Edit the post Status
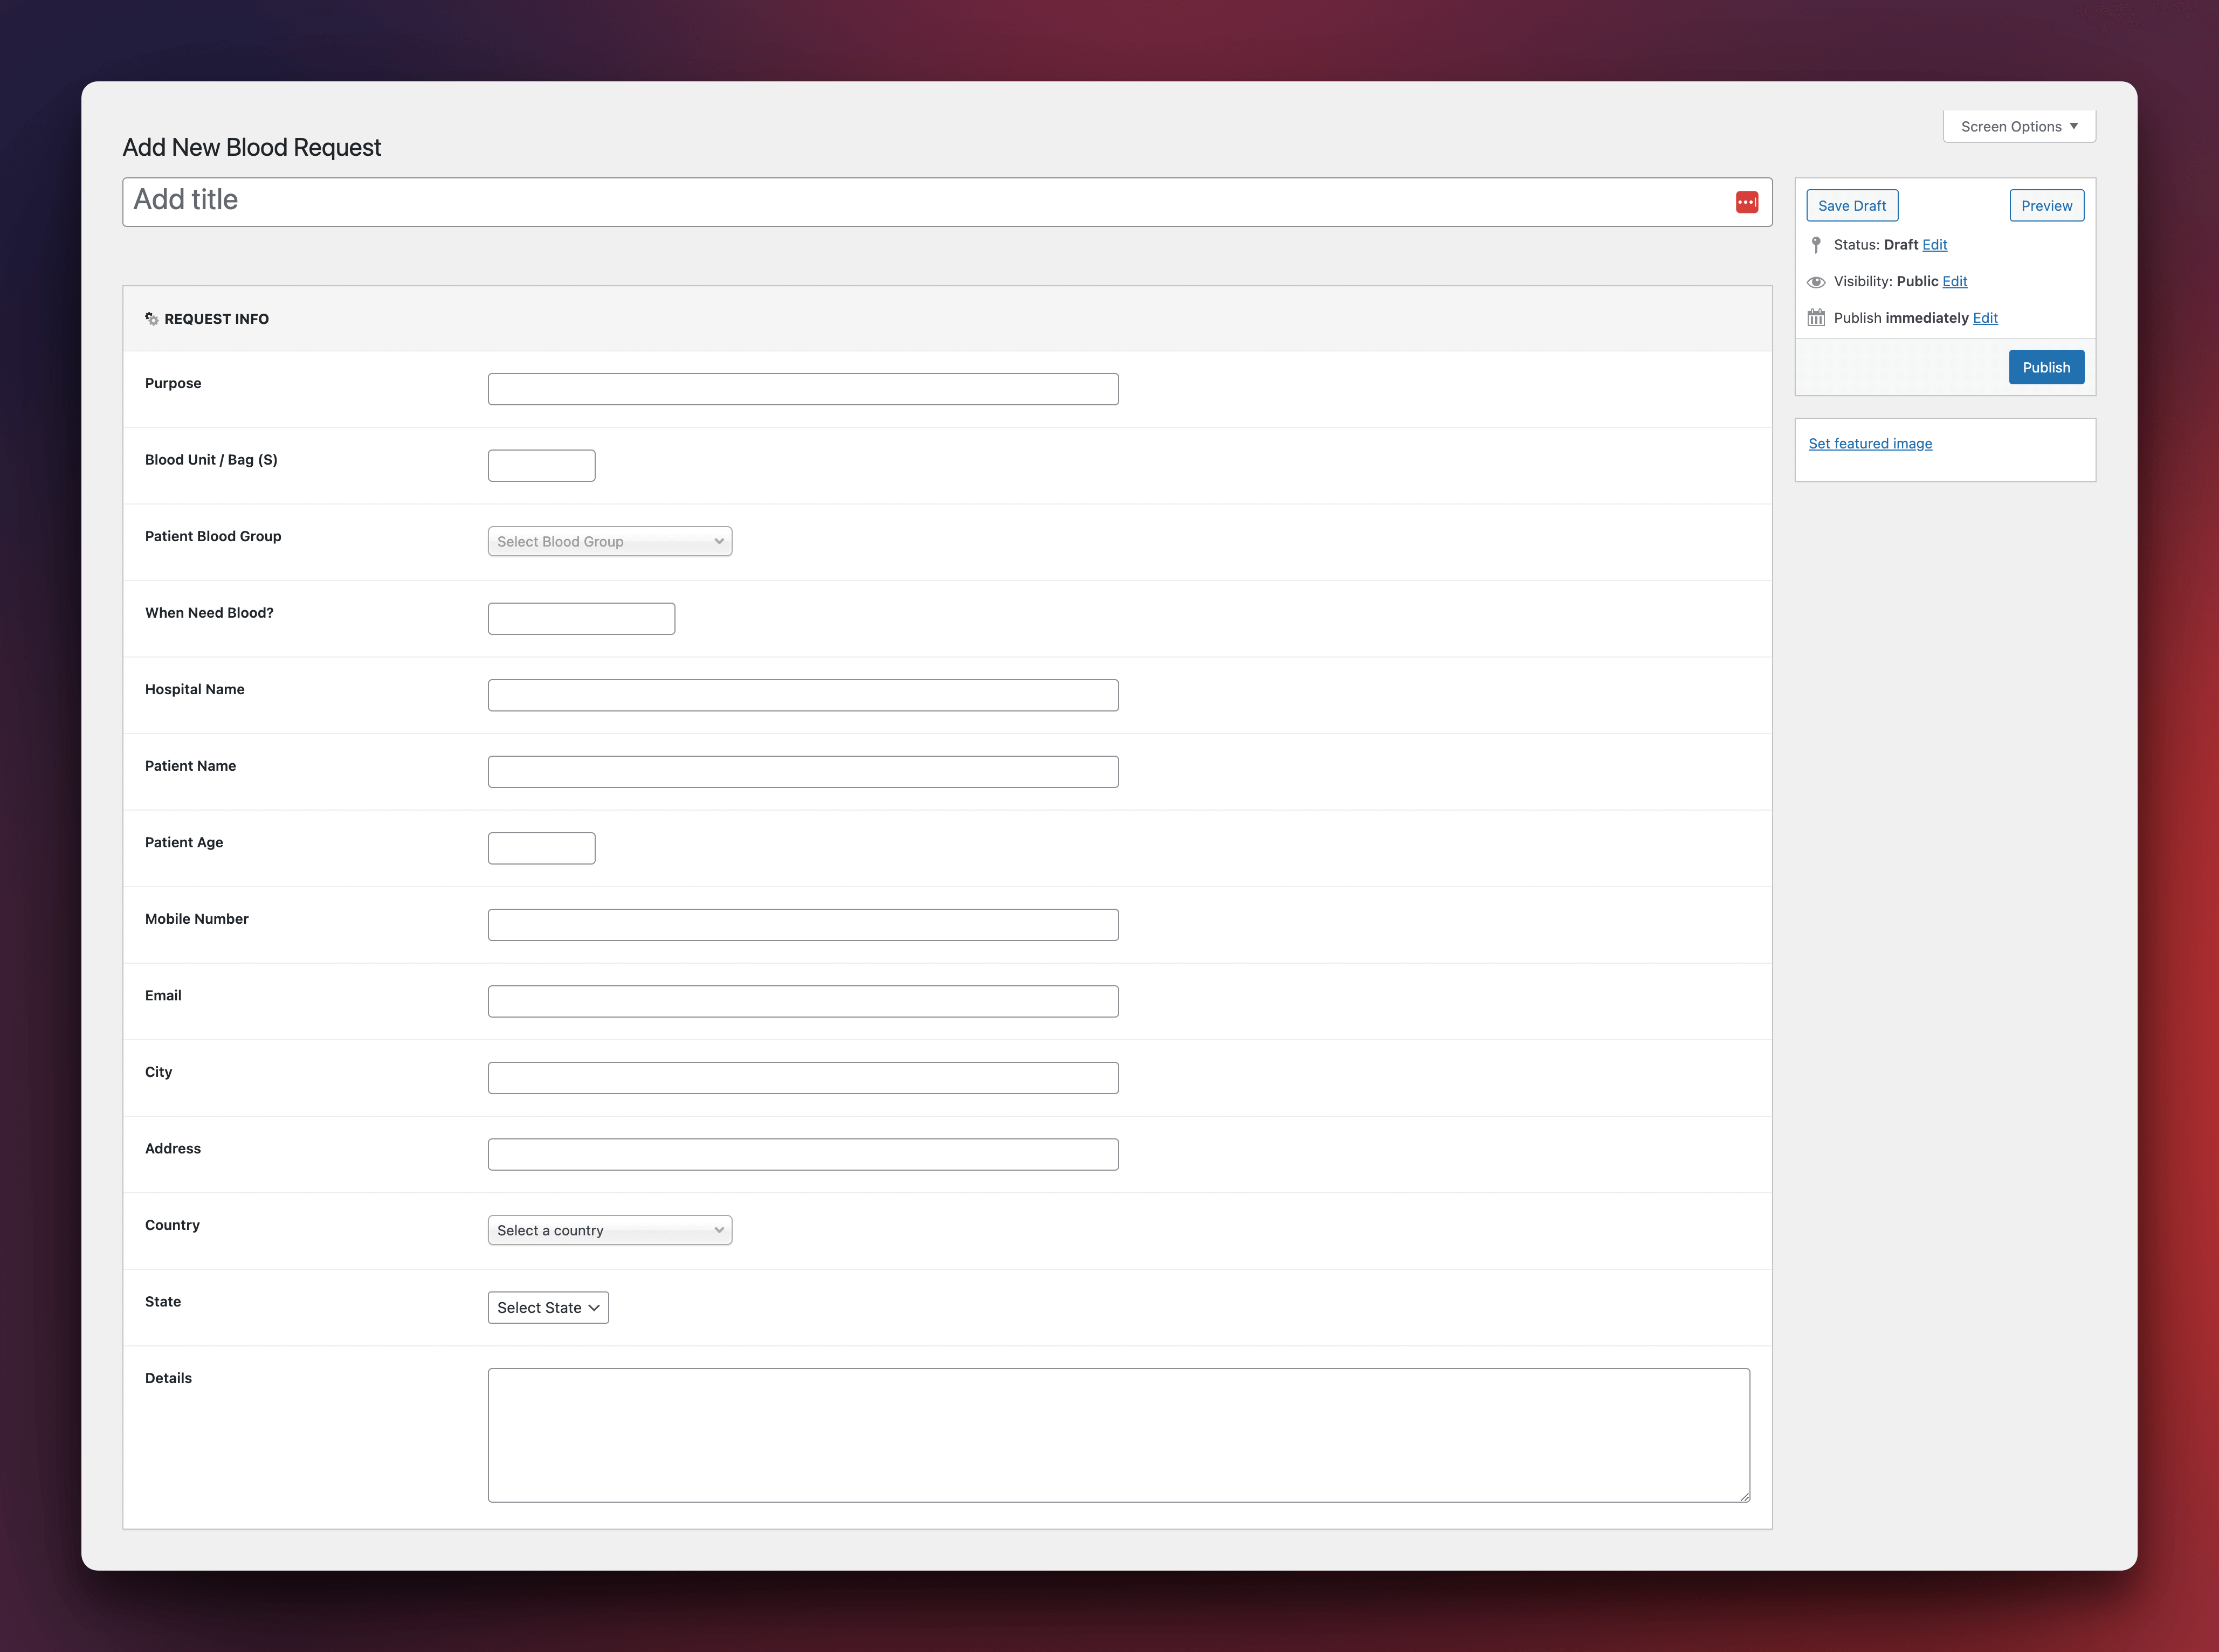 pyautogui.click(x=1934, y=245)
